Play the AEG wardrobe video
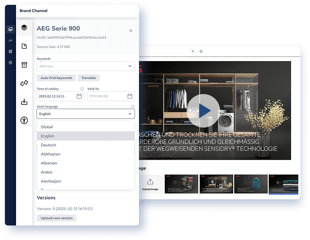The image size is (310, 240). click(203, 111)
